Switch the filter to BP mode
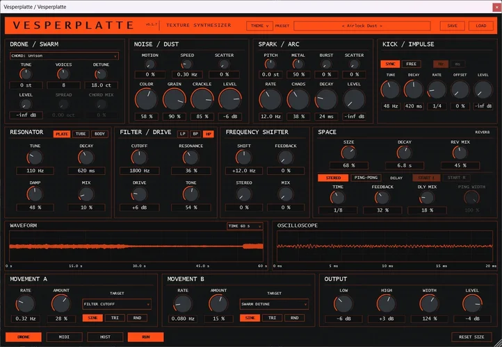Image resolution: width=502 pixels, height=347 pixels. click(195, 134)
